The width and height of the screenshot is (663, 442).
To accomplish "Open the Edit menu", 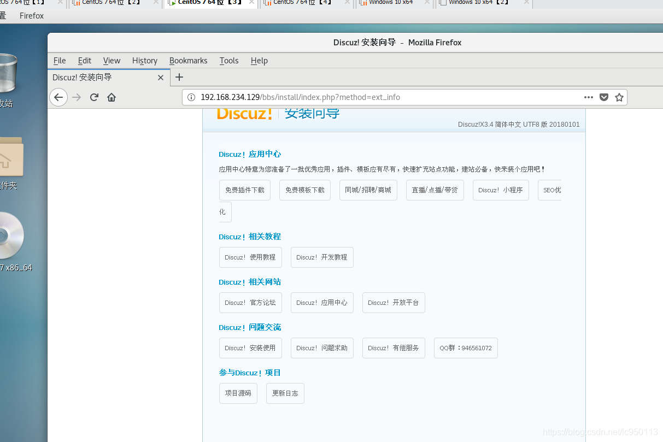I will [85, 61].
